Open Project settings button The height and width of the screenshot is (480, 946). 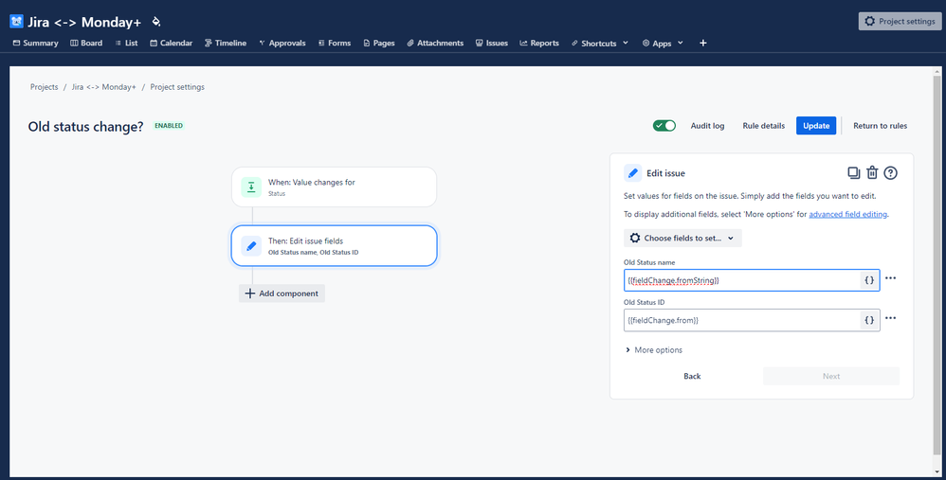point(900,21)
